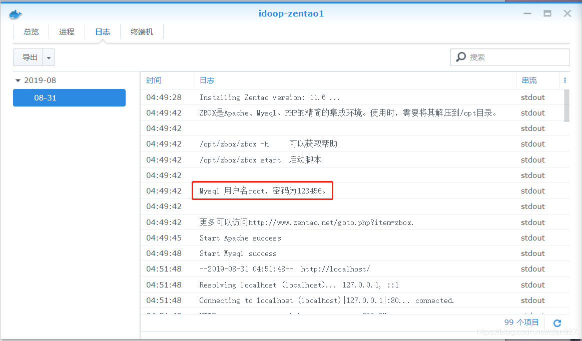Click the idoop-zentao1 window title
This screenshot has width=582, height=341.
(291, 13)
